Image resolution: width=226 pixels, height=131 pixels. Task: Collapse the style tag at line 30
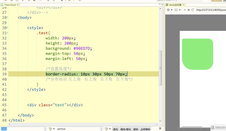7,28
